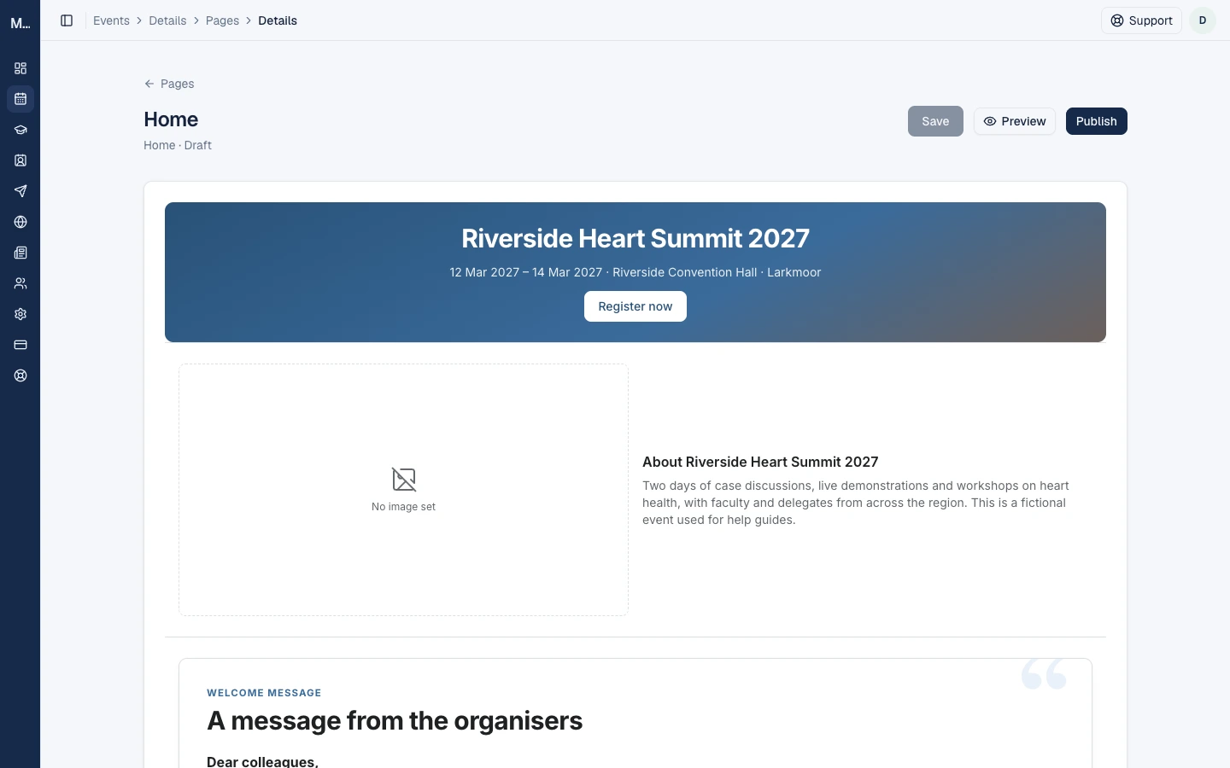
Task: Click the greyed Save button
Action: coord(935,121)
